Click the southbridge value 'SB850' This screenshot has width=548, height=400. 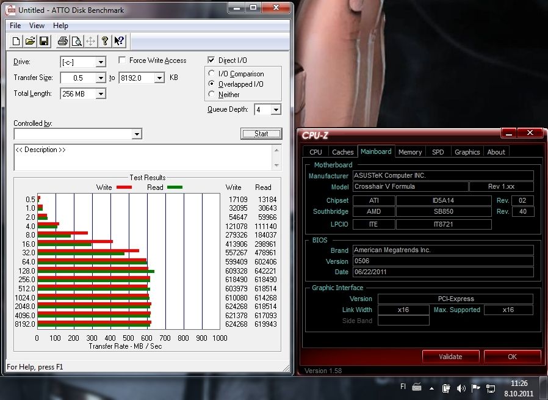coord(444,211)
